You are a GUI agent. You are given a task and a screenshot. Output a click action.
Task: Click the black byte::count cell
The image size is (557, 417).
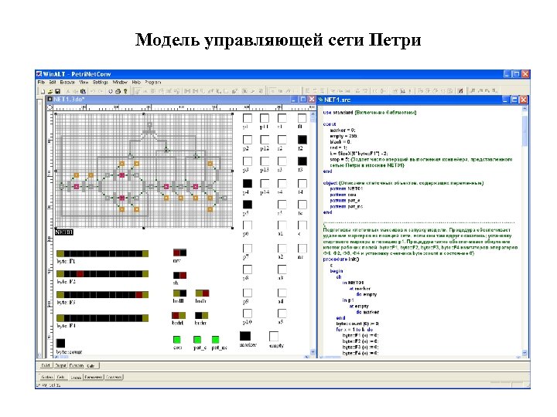[x=61, y=343]
